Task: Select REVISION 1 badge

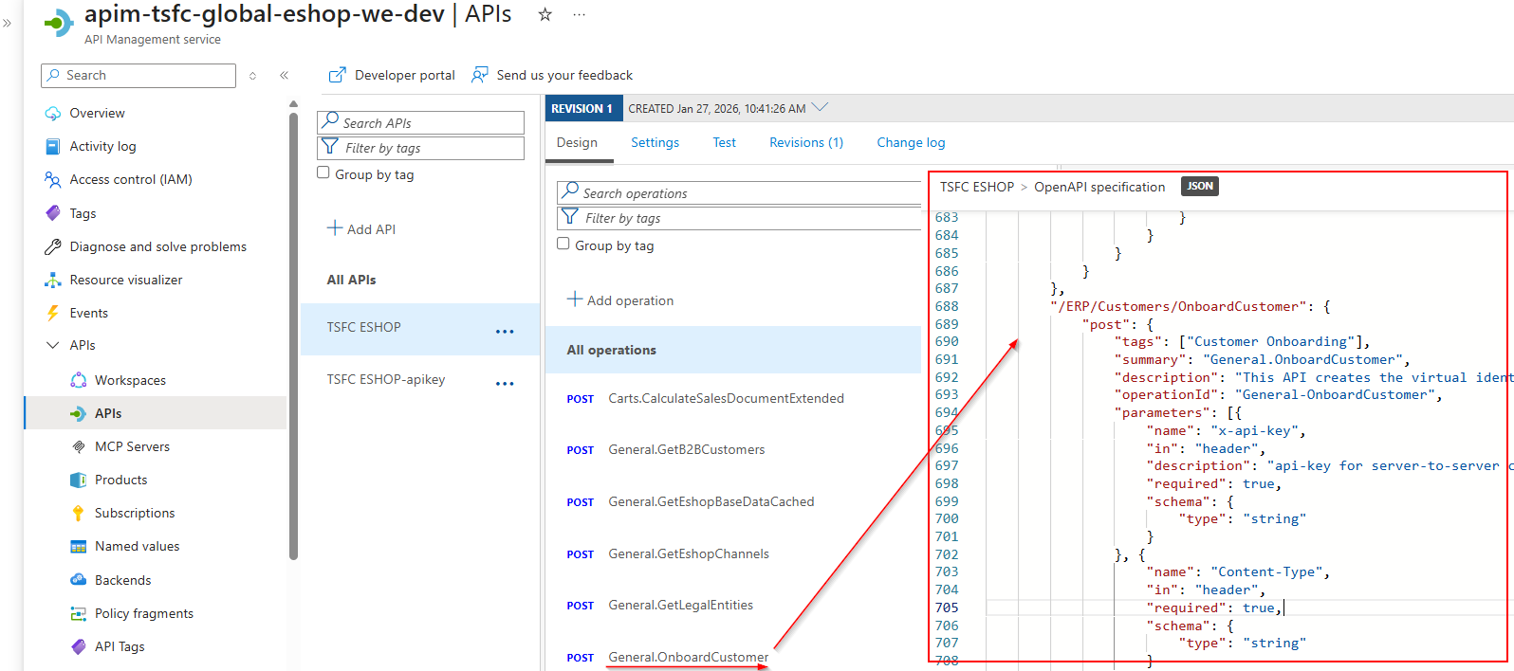Action: coord(584,108)
